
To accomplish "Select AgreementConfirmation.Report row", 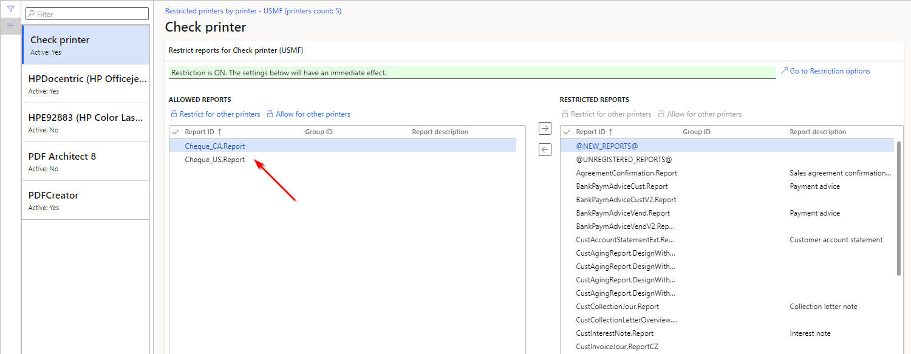I will click(x=728, y=173).
